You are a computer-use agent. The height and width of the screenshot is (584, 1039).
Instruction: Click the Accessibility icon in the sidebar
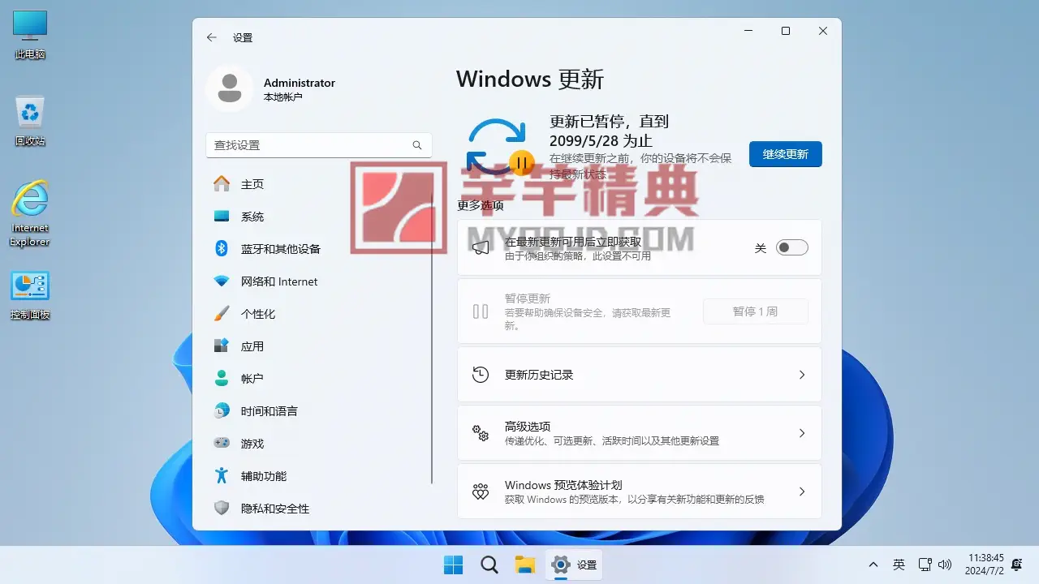click(222, 476)
